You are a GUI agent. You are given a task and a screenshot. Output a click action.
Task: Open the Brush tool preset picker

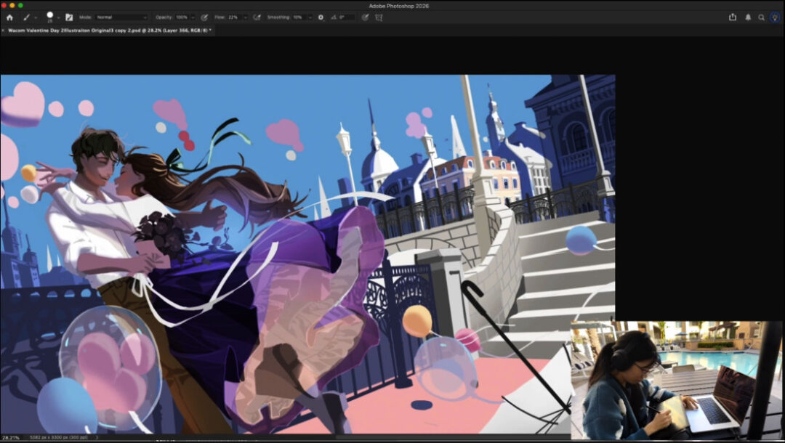click(x=26, y=17)
